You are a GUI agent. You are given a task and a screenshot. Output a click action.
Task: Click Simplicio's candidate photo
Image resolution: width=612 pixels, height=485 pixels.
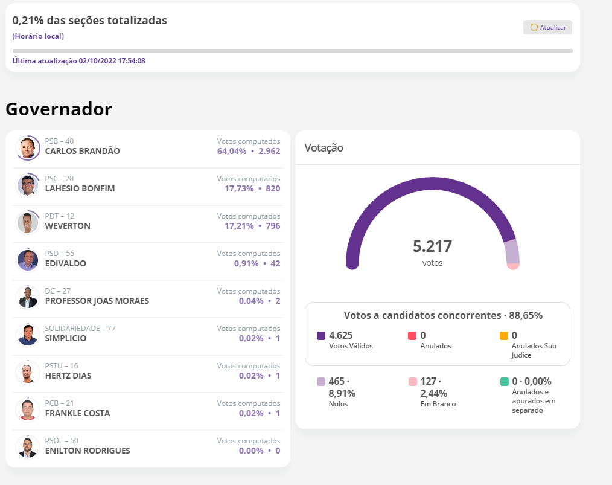pyautogui.click(x=28, y=335)
